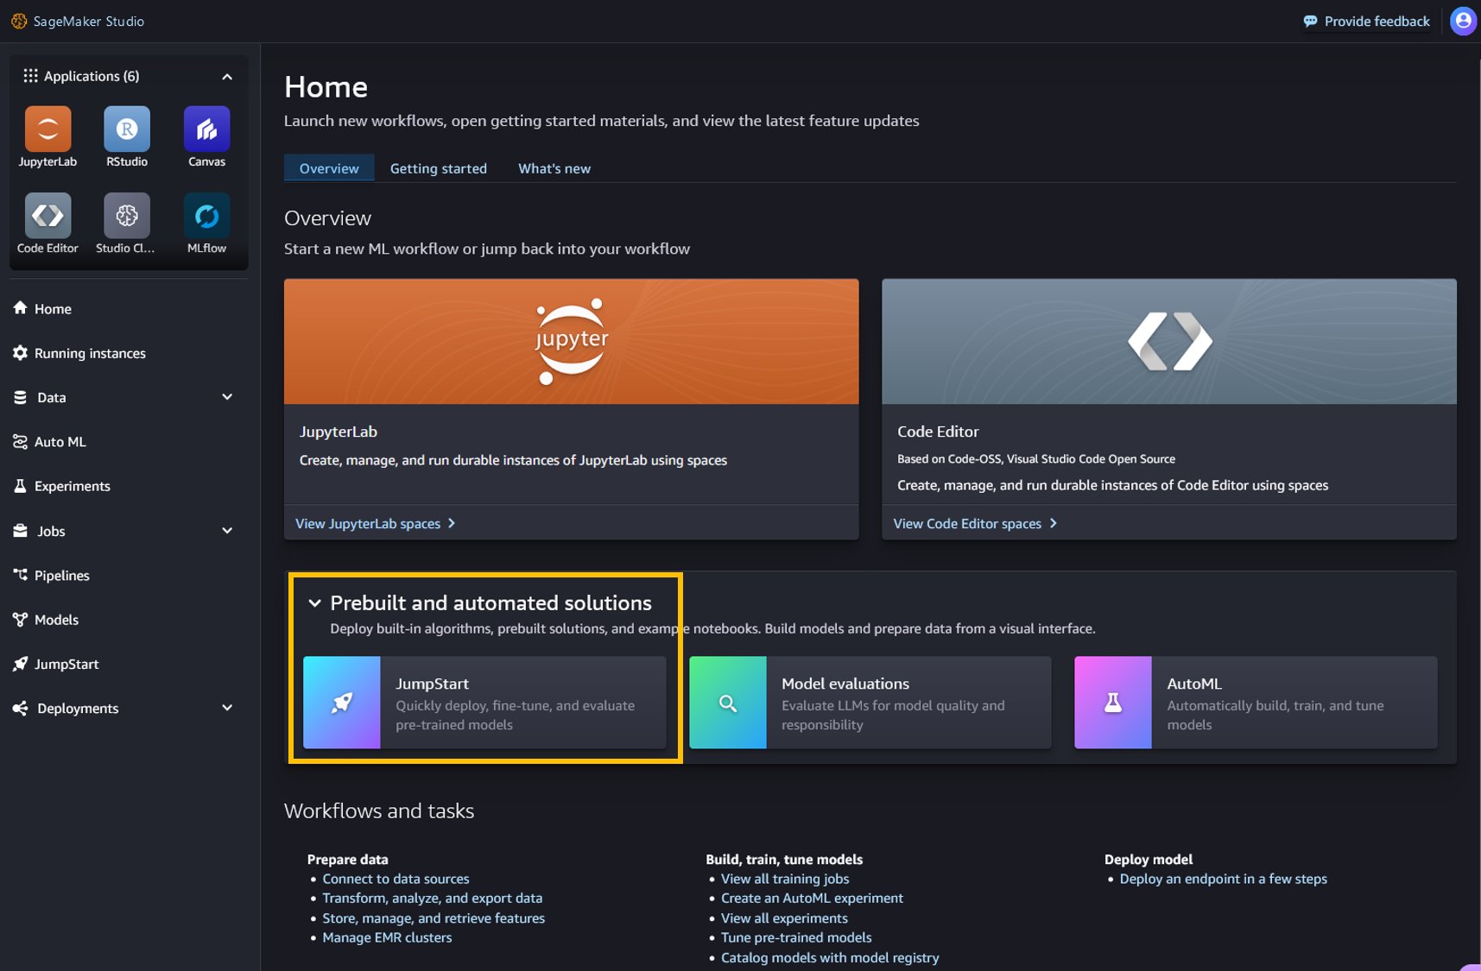Click the JumpStart rocket card icon

[342, 703]
